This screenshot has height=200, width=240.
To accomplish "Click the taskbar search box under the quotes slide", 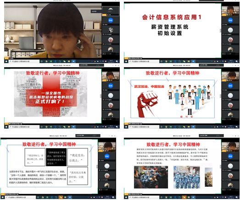I will [x=20, y=197].
